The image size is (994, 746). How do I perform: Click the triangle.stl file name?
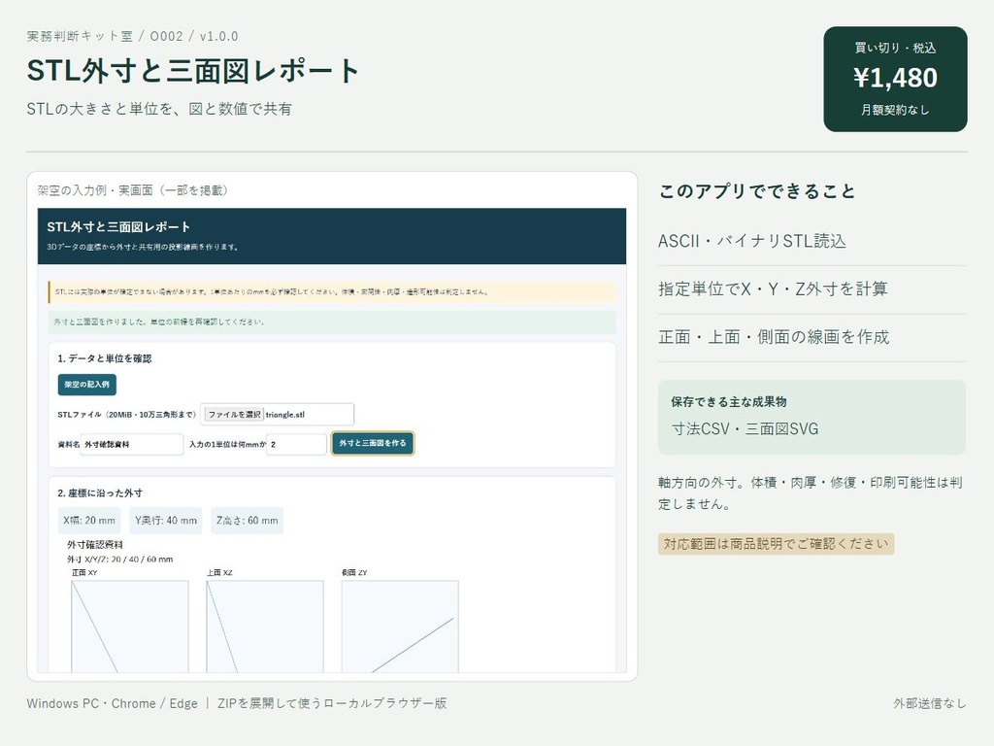pos(285,414)
